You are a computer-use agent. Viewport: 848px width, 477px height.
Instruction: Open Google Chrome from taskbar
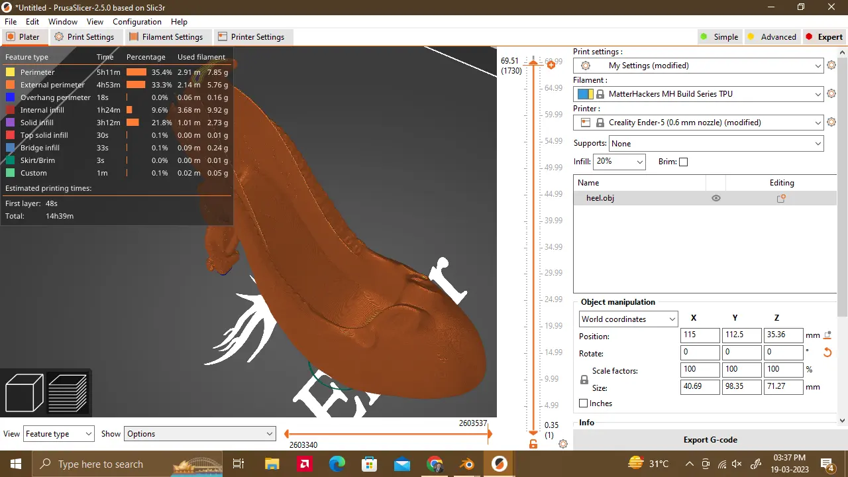coord(435,464)
